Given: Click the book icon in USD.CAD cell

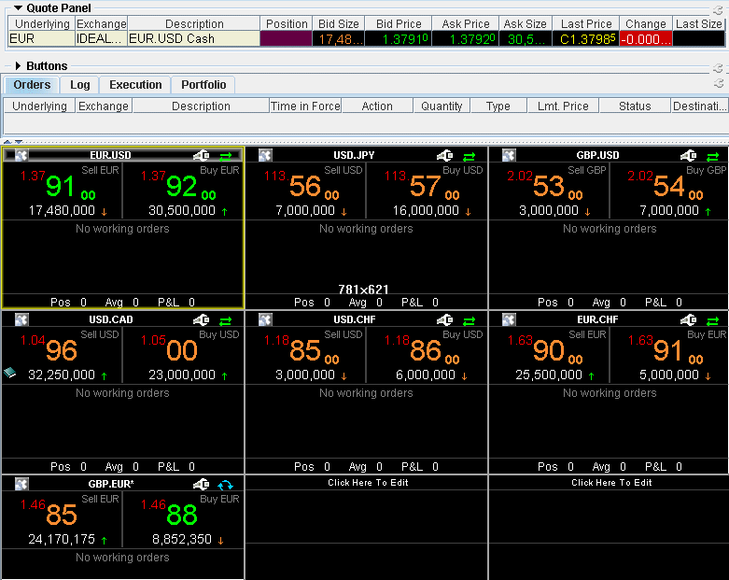Looking at the screenshot, I should (x=9, y=372).
